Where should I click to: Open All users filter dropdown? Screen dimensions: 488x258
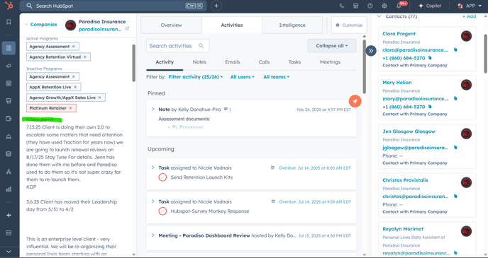point(242,77)
